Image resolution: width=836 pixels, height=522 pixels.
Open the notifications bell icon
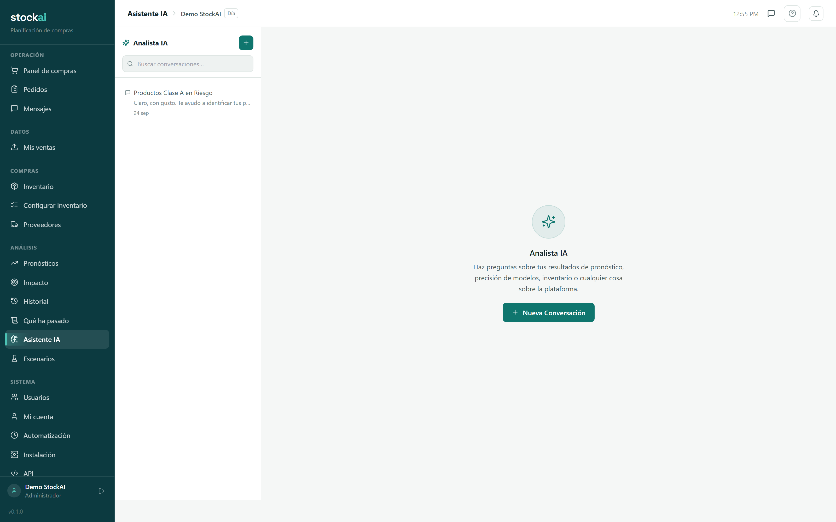point(816,14)
